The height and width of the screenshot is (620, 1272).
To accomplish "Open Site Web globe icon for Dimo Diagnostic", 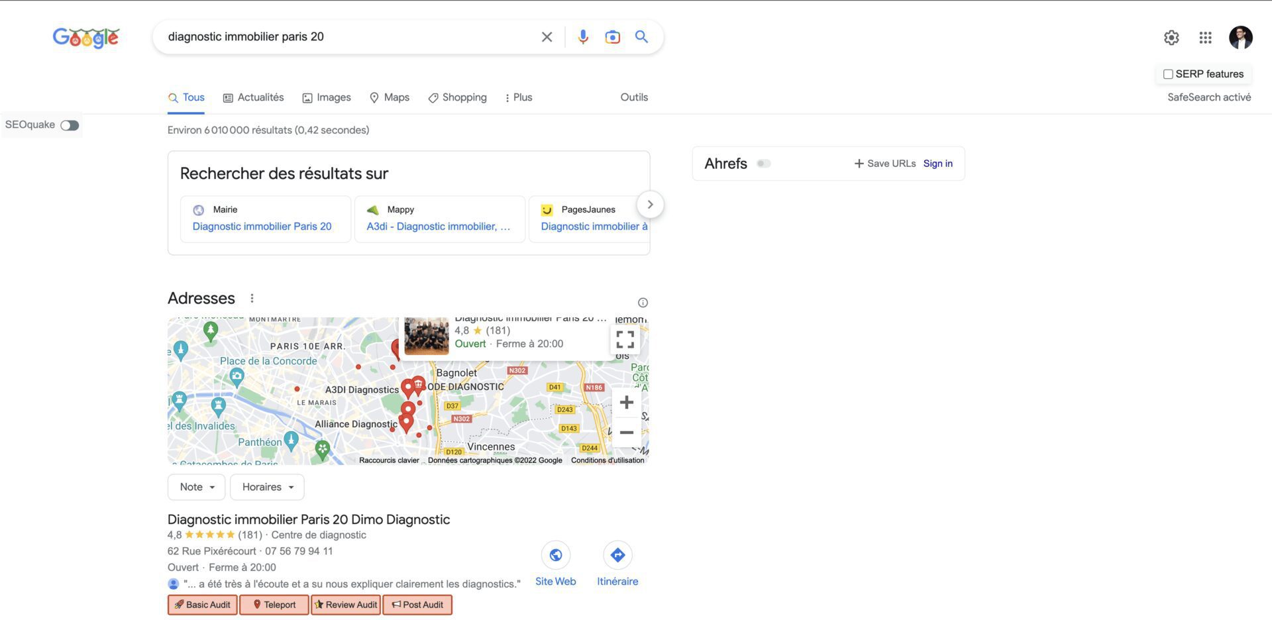I will pyautogui.click(x=556, y=555).
